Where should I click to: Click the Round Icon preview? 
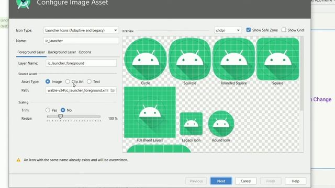[x=221, y=124]
